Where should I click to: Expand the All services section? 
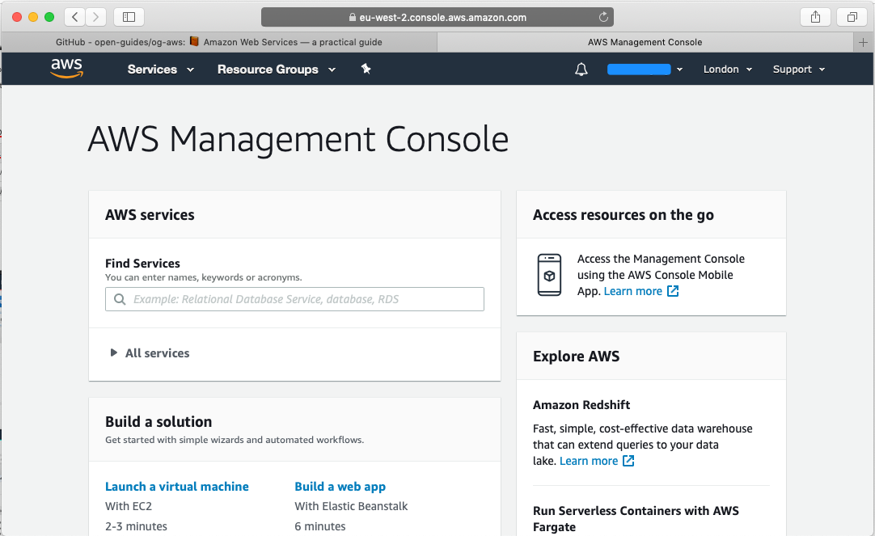150,353
